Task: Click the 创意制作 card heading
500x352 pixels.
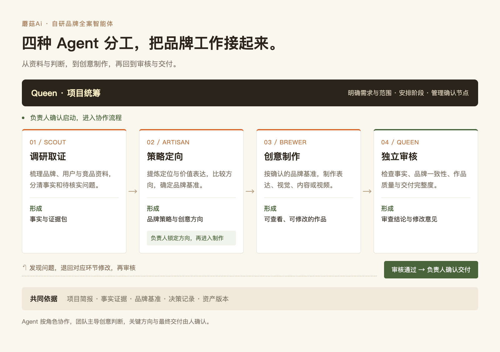Action: pos(282,157)
